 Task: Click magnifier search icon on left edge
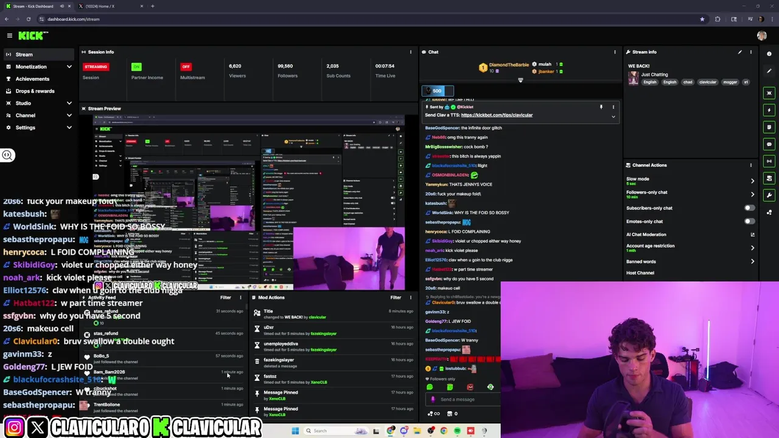(7, 155)
